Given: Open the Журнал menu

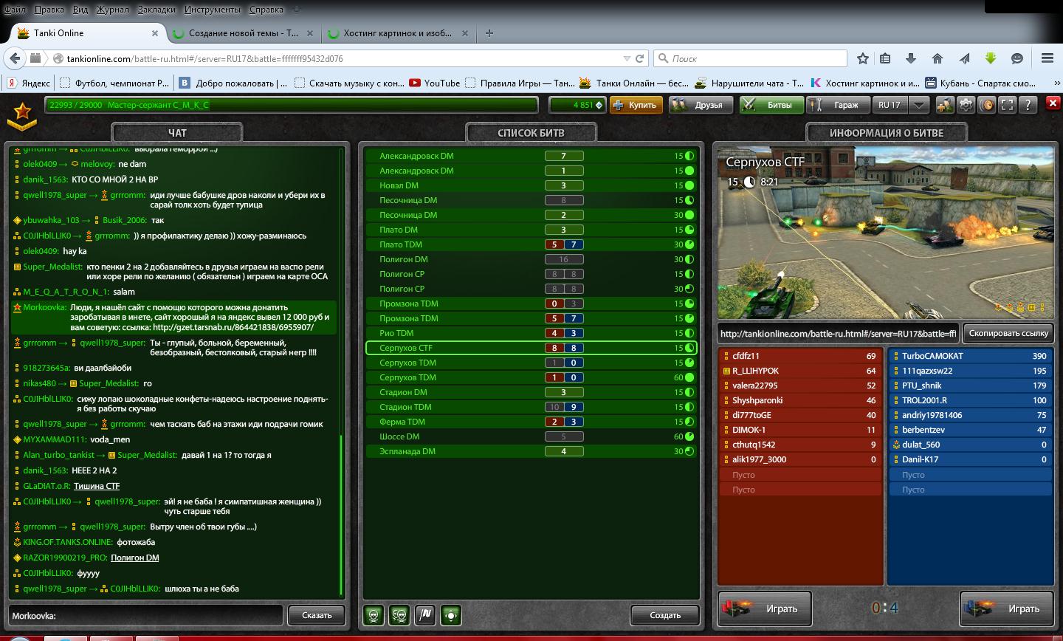Looking at the screenshot, I should pos(113,10).
